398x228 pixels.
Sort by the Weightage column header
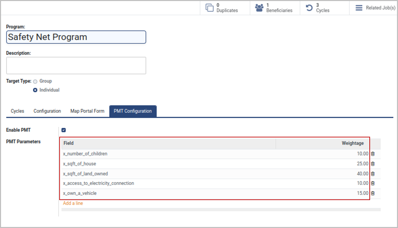click(x=353, y=143)
